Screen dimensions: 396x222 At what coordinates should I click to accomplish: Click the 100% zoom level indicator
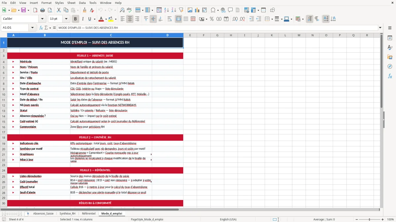(390, 219)
